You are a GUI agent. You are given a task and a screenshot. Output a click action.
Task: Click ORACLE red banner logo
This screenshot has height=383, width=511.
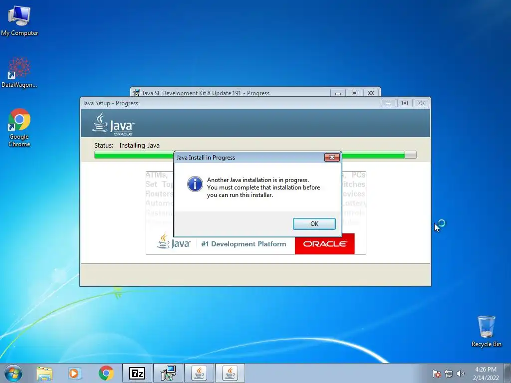pyautogui.click(x=324, y=243)
